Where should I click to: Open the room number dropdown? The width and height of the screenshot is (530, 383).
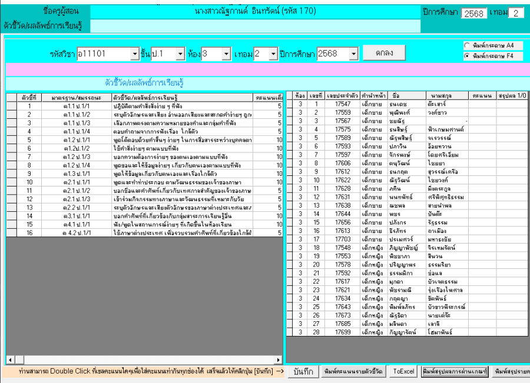[x=226, y=54]
